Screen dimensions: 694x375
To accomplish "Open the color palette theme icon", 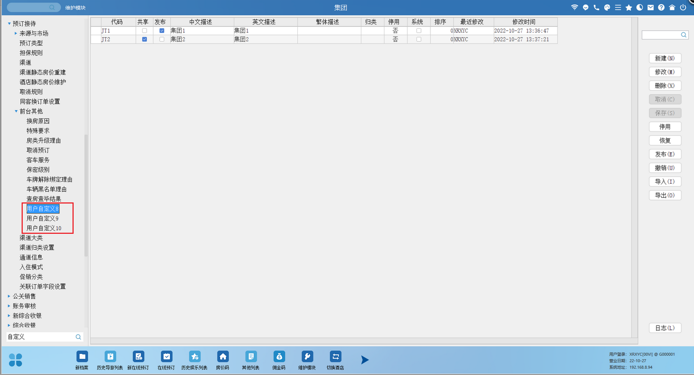I will point(607,8).
